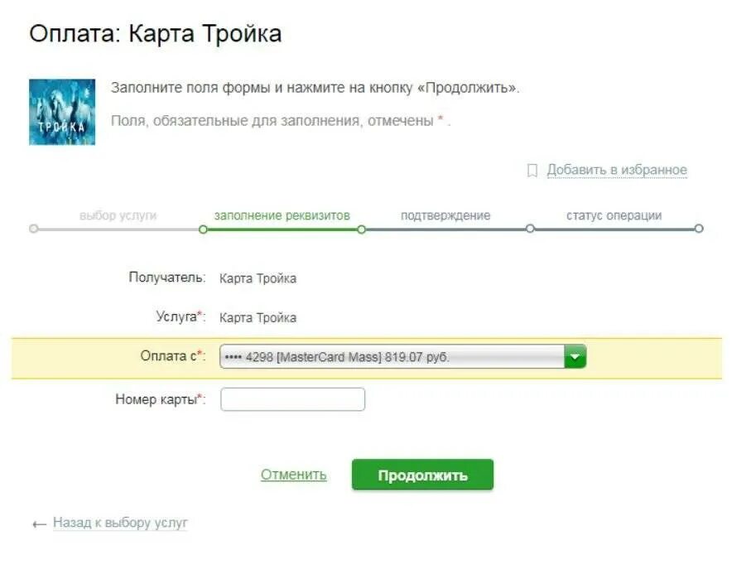Open the Оплата с card dropdown

click(x=402, y=356)
